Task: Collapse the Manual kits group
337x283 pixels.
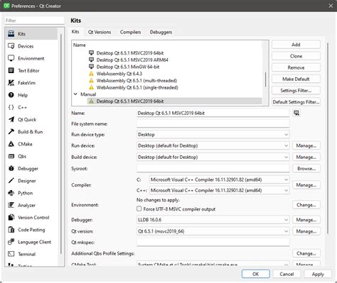Action: [75, 94]
